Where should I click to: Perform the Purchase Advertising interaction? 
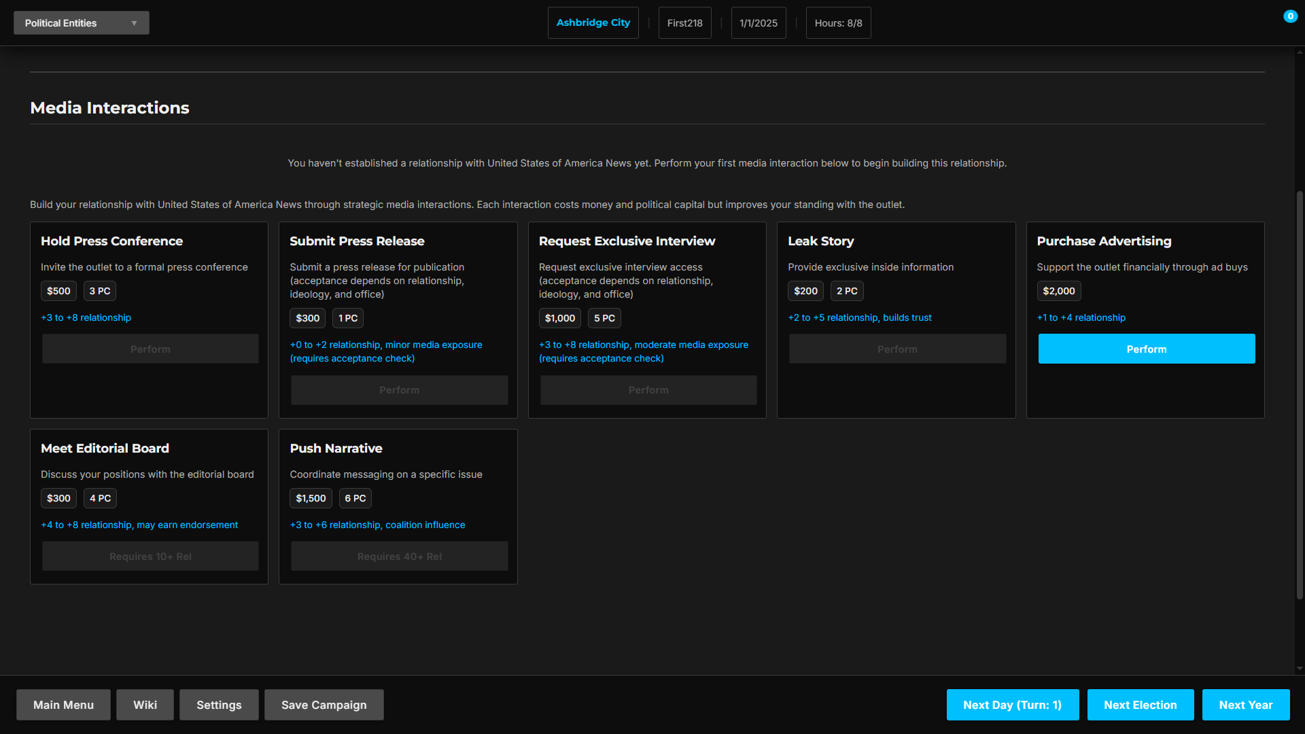pos(1146,349)
